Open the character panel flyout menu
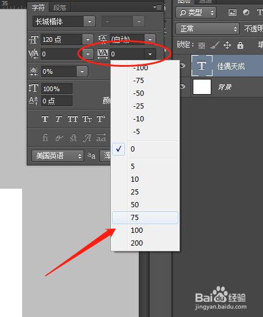The height and width of the screenshot is (317, 263). (157, 8)
